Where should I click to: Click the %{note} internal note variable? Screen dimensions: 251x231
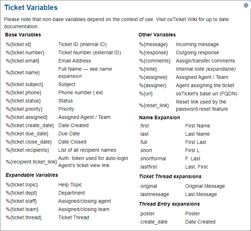click(x=148, y=69)
